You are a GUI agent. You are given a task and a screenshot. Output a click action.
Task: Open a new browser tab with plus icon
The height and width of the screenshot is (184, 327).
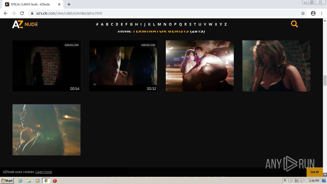pyautogui.click(x=69, y=4)
